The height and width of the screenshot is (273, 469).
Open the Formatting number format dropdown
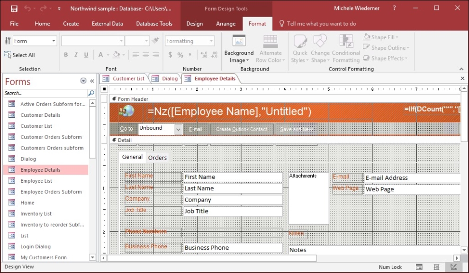(x=211, y=41)
